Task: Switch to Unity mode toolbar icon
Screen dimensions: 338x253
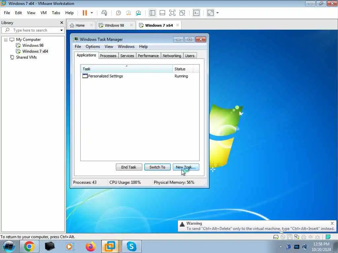Action: click(x=182, y=13)
